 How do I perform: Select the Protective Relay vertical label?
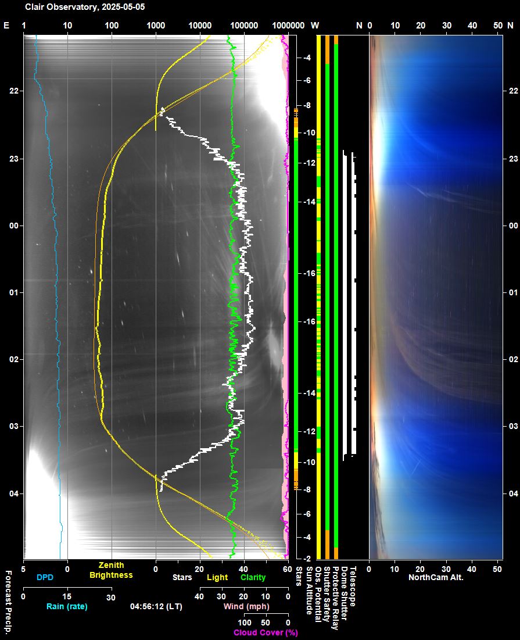[335, 598]
